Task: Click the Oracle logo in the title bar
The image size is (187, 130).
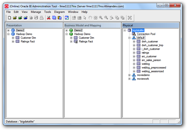Action: (x=7, y=6)
